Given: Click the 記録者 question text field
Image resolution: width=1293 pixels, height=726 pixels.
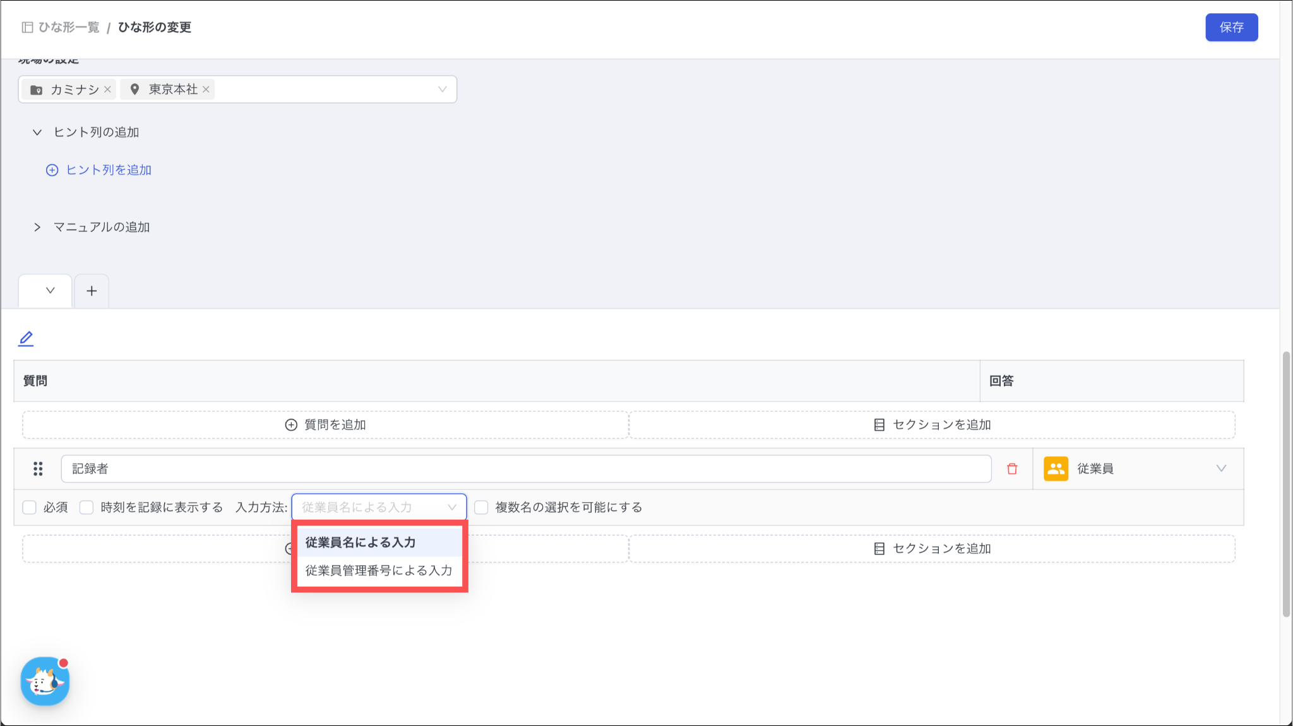Looking at the screenshot, I should click(x=525, y=469).
